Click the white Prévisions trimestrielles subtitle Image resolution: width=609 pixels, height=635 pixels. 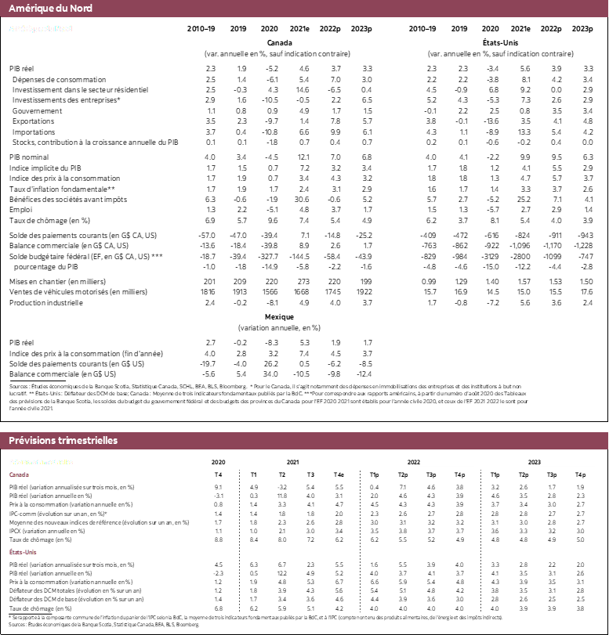coord(41,463)
